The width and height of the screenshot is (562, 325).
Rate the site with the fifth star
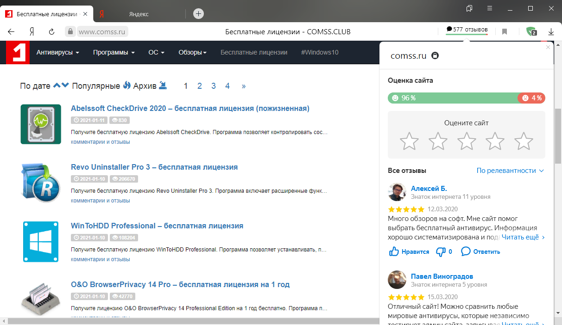pyautogui.click(x=524, y=141)
